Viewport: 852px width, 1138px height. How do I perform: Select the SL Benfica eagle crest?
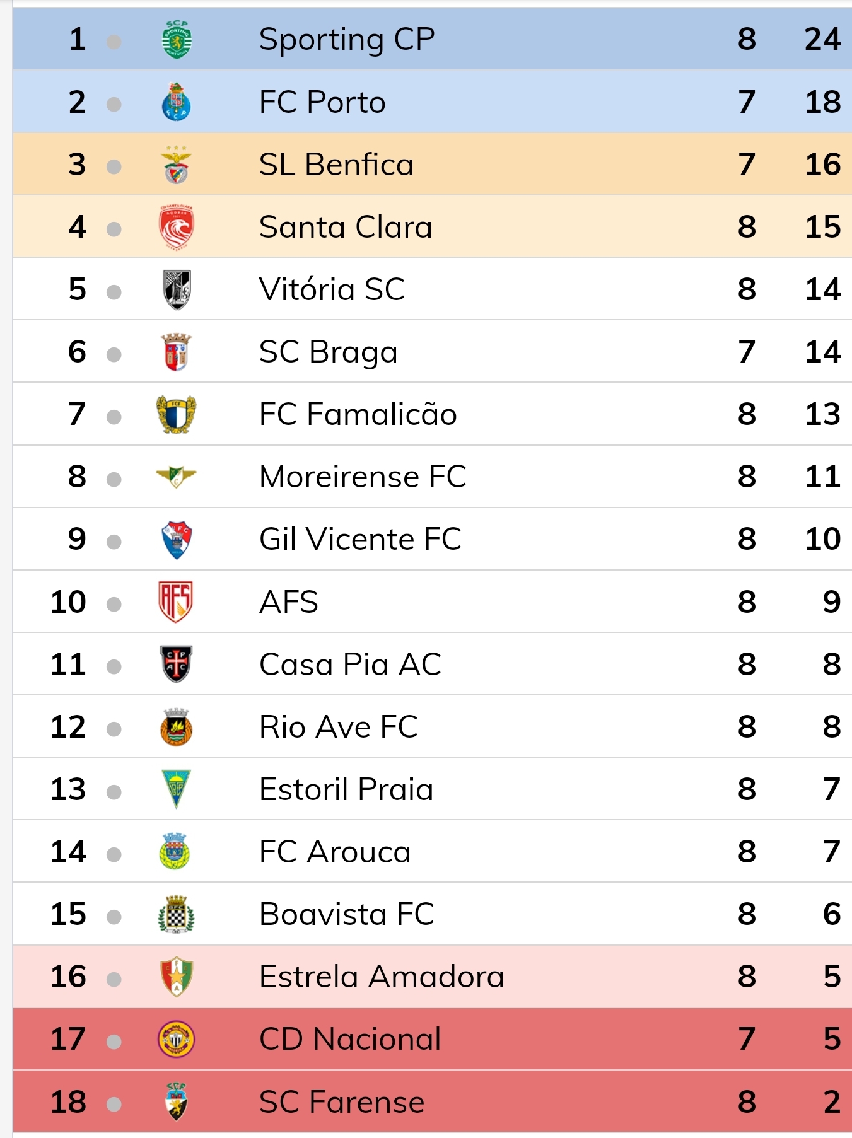click(x=177, y=165)
